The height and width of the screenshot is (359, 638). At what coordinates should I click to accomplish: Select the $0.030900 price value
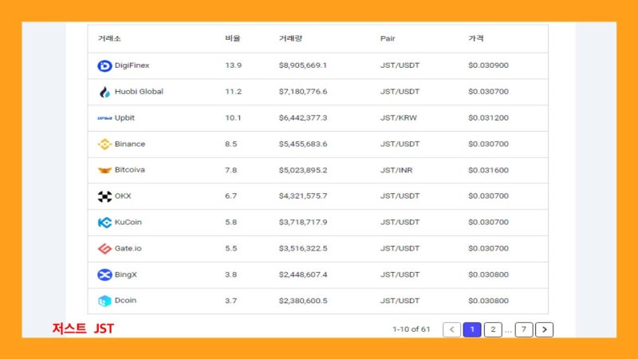click(488, 65)
